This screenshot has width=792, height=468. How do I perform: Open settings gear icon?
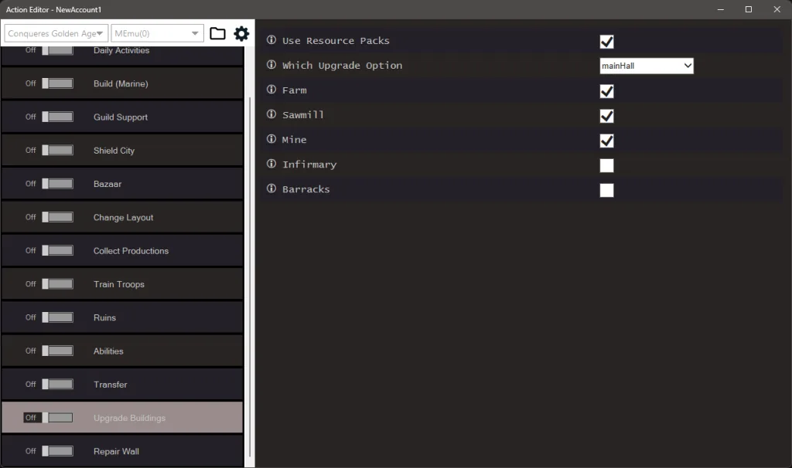pos(241,33)
